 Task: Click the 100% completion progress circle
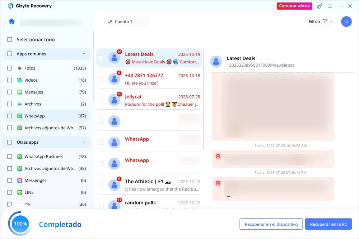[x=19, y=224]
